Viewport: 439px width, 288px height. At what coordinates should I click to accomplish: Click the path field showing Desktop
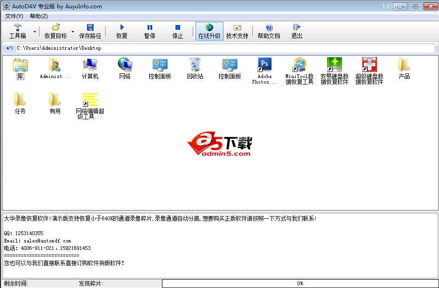click(225, 48)
